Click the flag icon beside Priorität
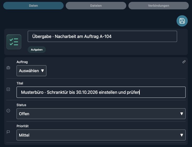192x147 pixels. pos(8,132)
